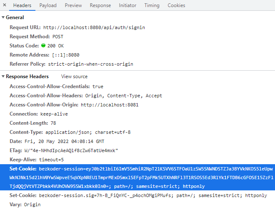Open the Preview tab

(x=73, y=5)
